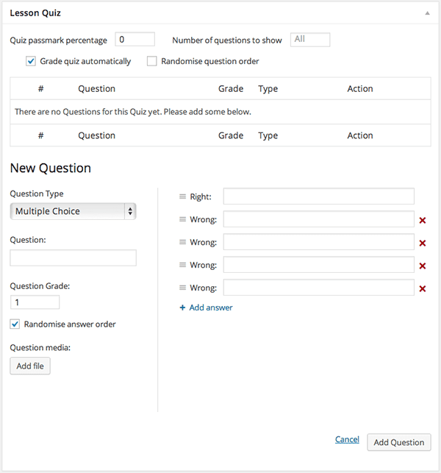
Task: Click the Add file button
Action: coord(30,366)
